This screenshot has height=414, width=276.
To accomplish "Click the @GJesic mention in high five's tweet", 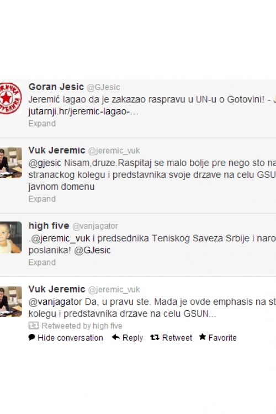I will 92,250.
